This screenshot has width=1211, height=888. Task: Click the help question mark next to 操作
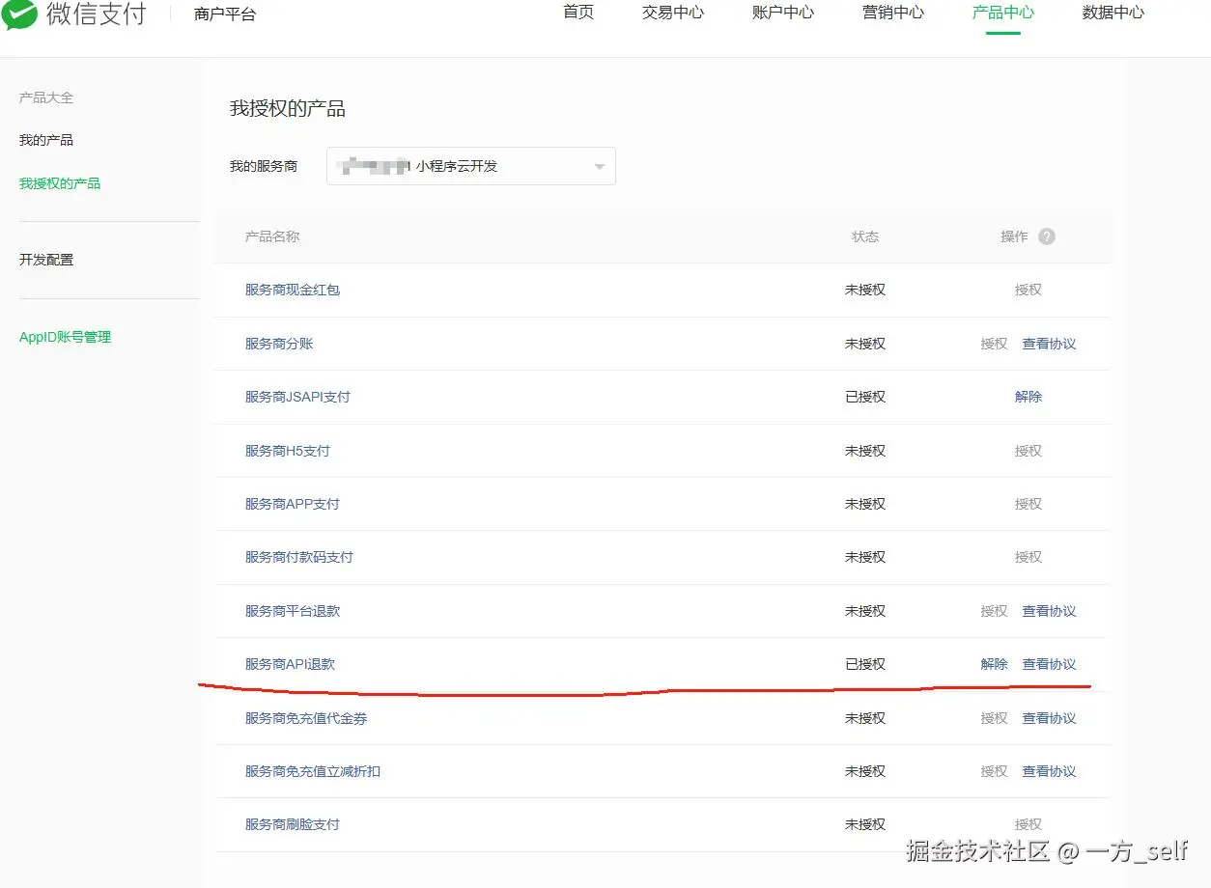(x=1047, y=236)
